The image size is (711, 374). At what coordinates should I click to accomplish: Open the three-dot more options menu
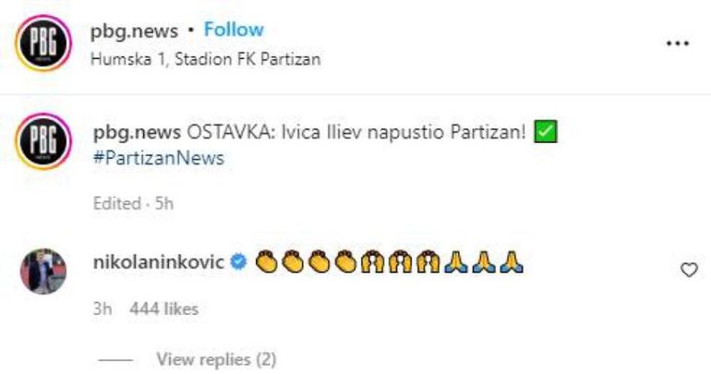(x=679, y=43)
